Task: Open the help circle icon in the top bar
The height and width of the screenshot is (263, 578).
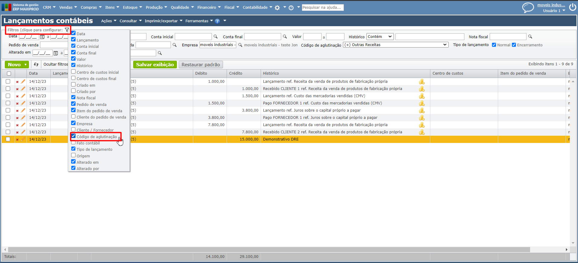Action: coord(291,8)
